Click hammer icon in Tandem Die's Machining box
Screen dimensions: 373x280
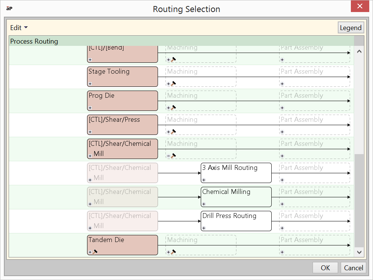[173, 252]
